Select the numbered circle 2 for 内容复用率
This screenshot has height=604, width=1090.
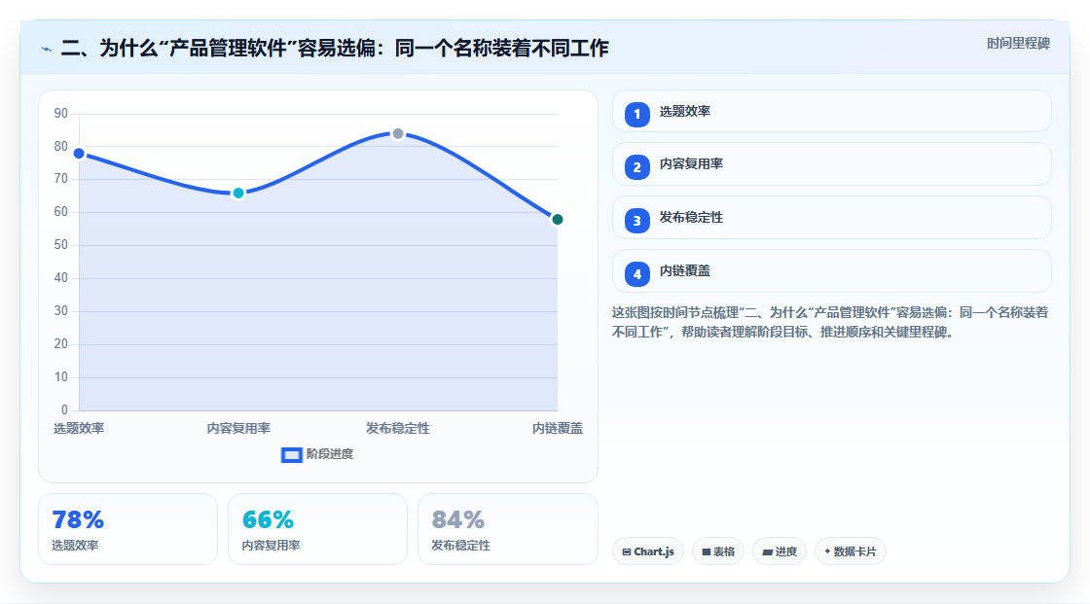636,167
